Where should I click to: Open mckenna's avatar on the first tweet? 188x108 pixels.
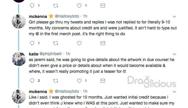coord(19,21)
